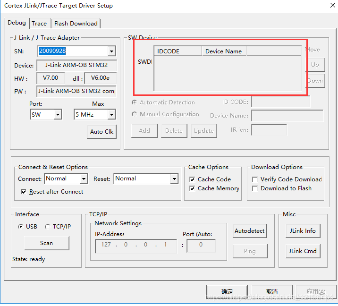Click the FW firmware info field
This screenshot has width=338, height=306.
coord(77,91)
